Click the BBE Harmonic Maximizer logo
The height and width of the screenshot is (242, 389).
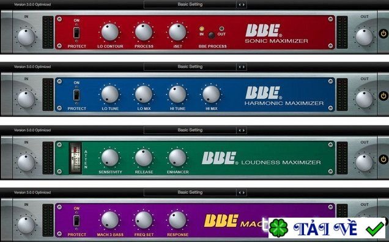click(x=263, y=93)
